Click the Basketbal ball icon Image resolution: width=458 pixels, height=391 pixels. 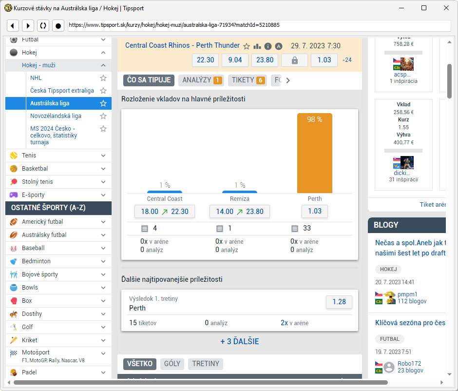tap(14, 169)
